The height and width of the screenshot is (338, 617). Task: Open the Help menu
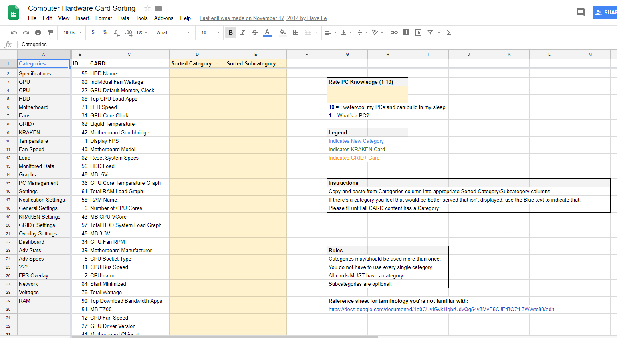185,18
